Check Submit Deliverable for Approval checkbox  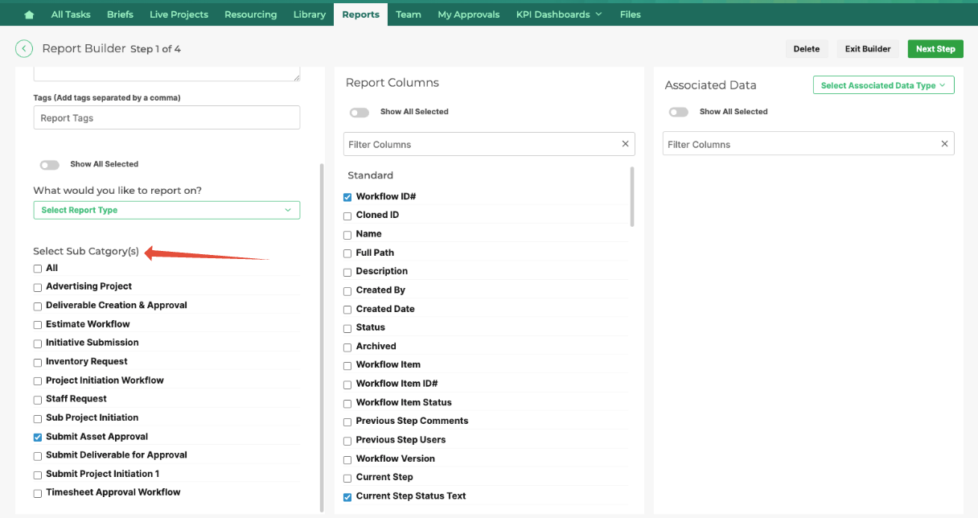pos(38,456)
